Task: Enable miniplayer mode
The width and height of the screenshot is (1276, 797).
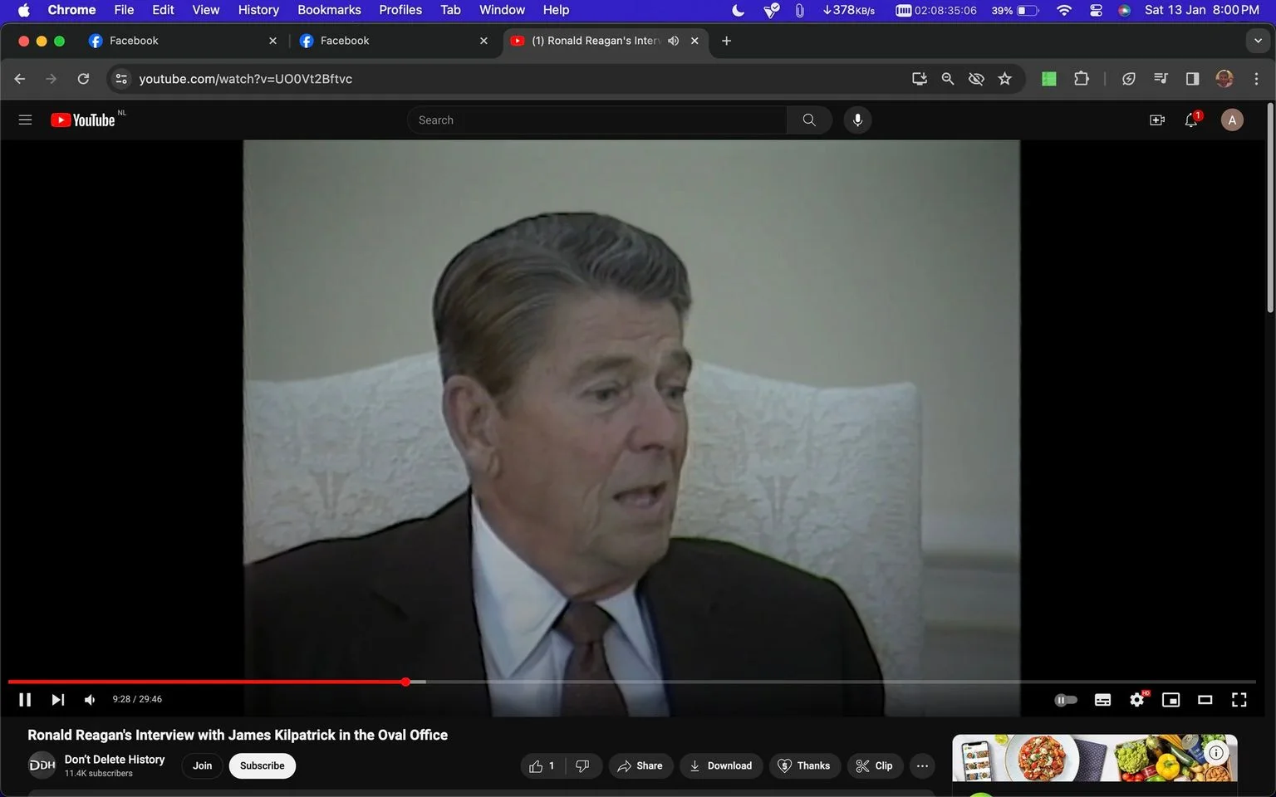Action: tap(1170, 700)
